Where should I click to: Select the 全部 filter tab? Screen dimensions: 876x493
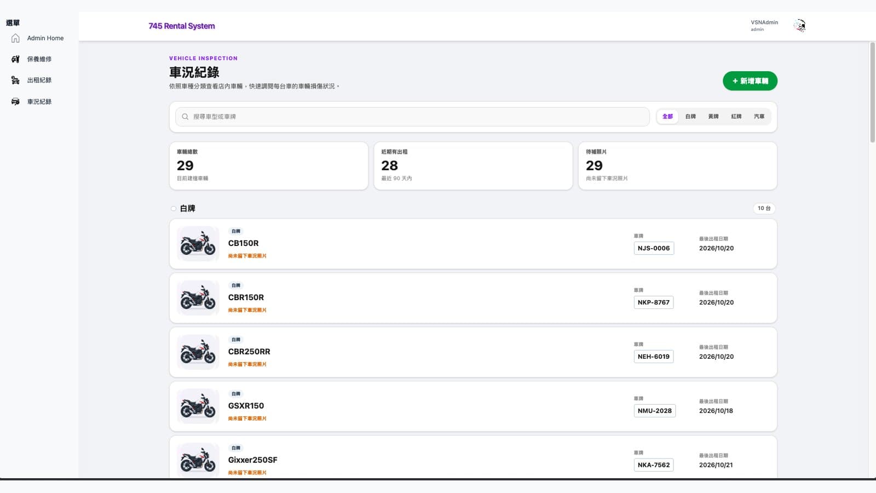click(667, 117)
